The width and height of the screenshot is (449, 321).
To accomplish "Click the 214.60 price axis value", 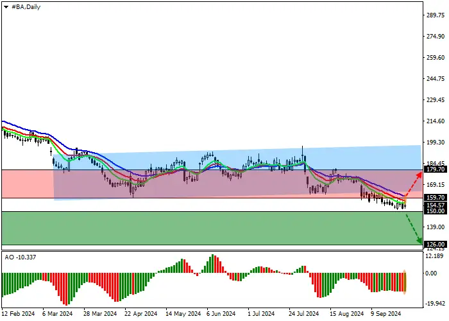I will click(x=436, y=121).
